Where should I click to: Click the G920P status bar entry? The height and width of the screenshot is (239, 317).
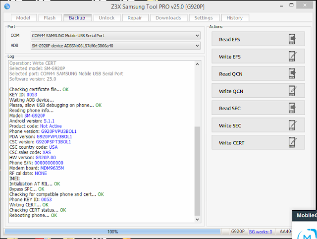(238, 232)
